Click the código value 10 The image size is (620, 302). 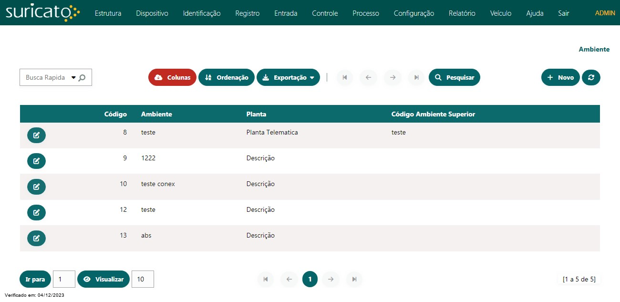point(123,184)
